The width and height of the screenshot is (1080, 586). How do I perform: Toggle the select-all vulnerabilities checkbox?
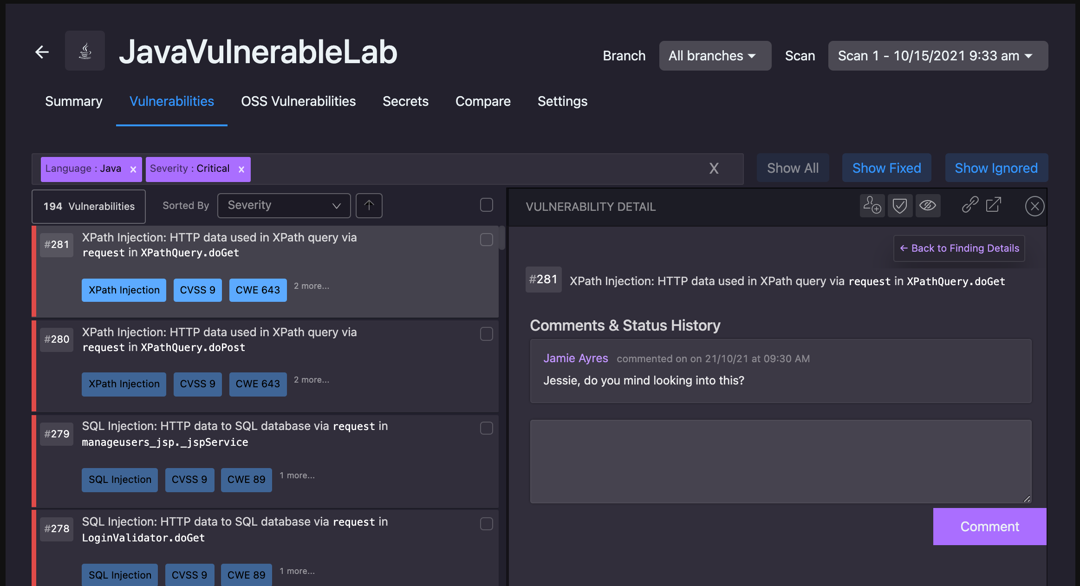tap(487, 205)
